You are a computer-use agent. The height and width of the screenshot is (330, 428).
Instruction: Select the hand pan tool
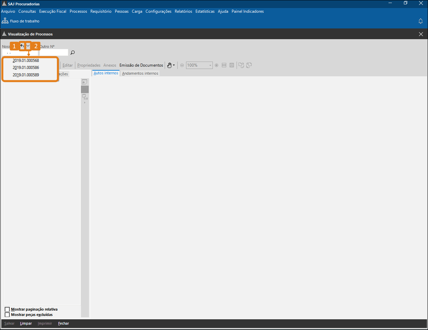click(x=169, y=65)
